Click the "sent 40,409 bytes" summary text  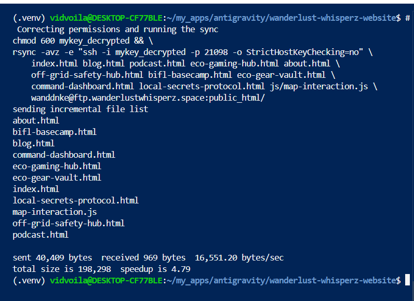(52, 258)
